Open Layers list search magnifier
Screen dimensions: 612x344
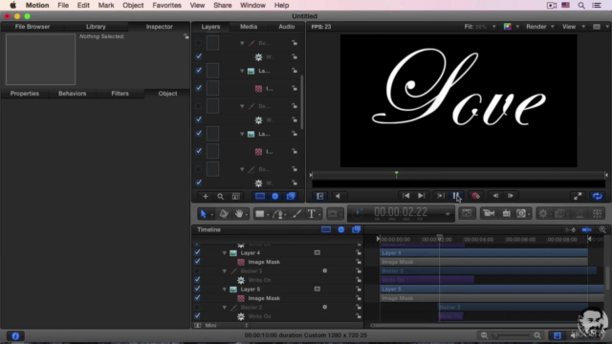221,196
